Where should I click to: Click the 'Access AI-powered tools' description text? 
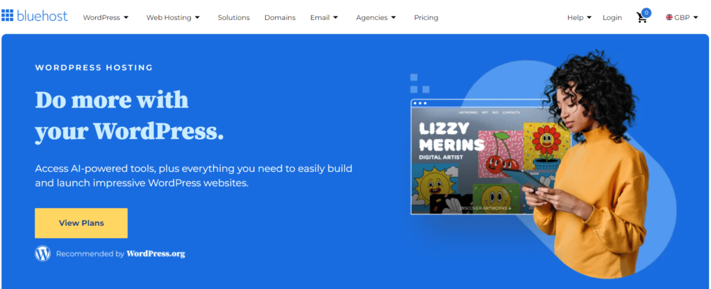pyautogui.click(x=194, y=176)
